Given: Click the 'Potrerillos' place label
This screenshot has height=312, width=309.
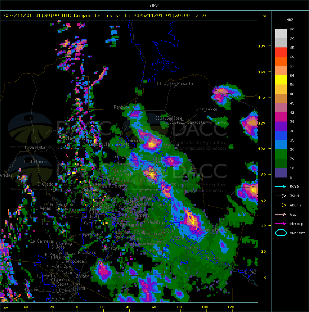Looking at the screenshot, I should (62, 204).
